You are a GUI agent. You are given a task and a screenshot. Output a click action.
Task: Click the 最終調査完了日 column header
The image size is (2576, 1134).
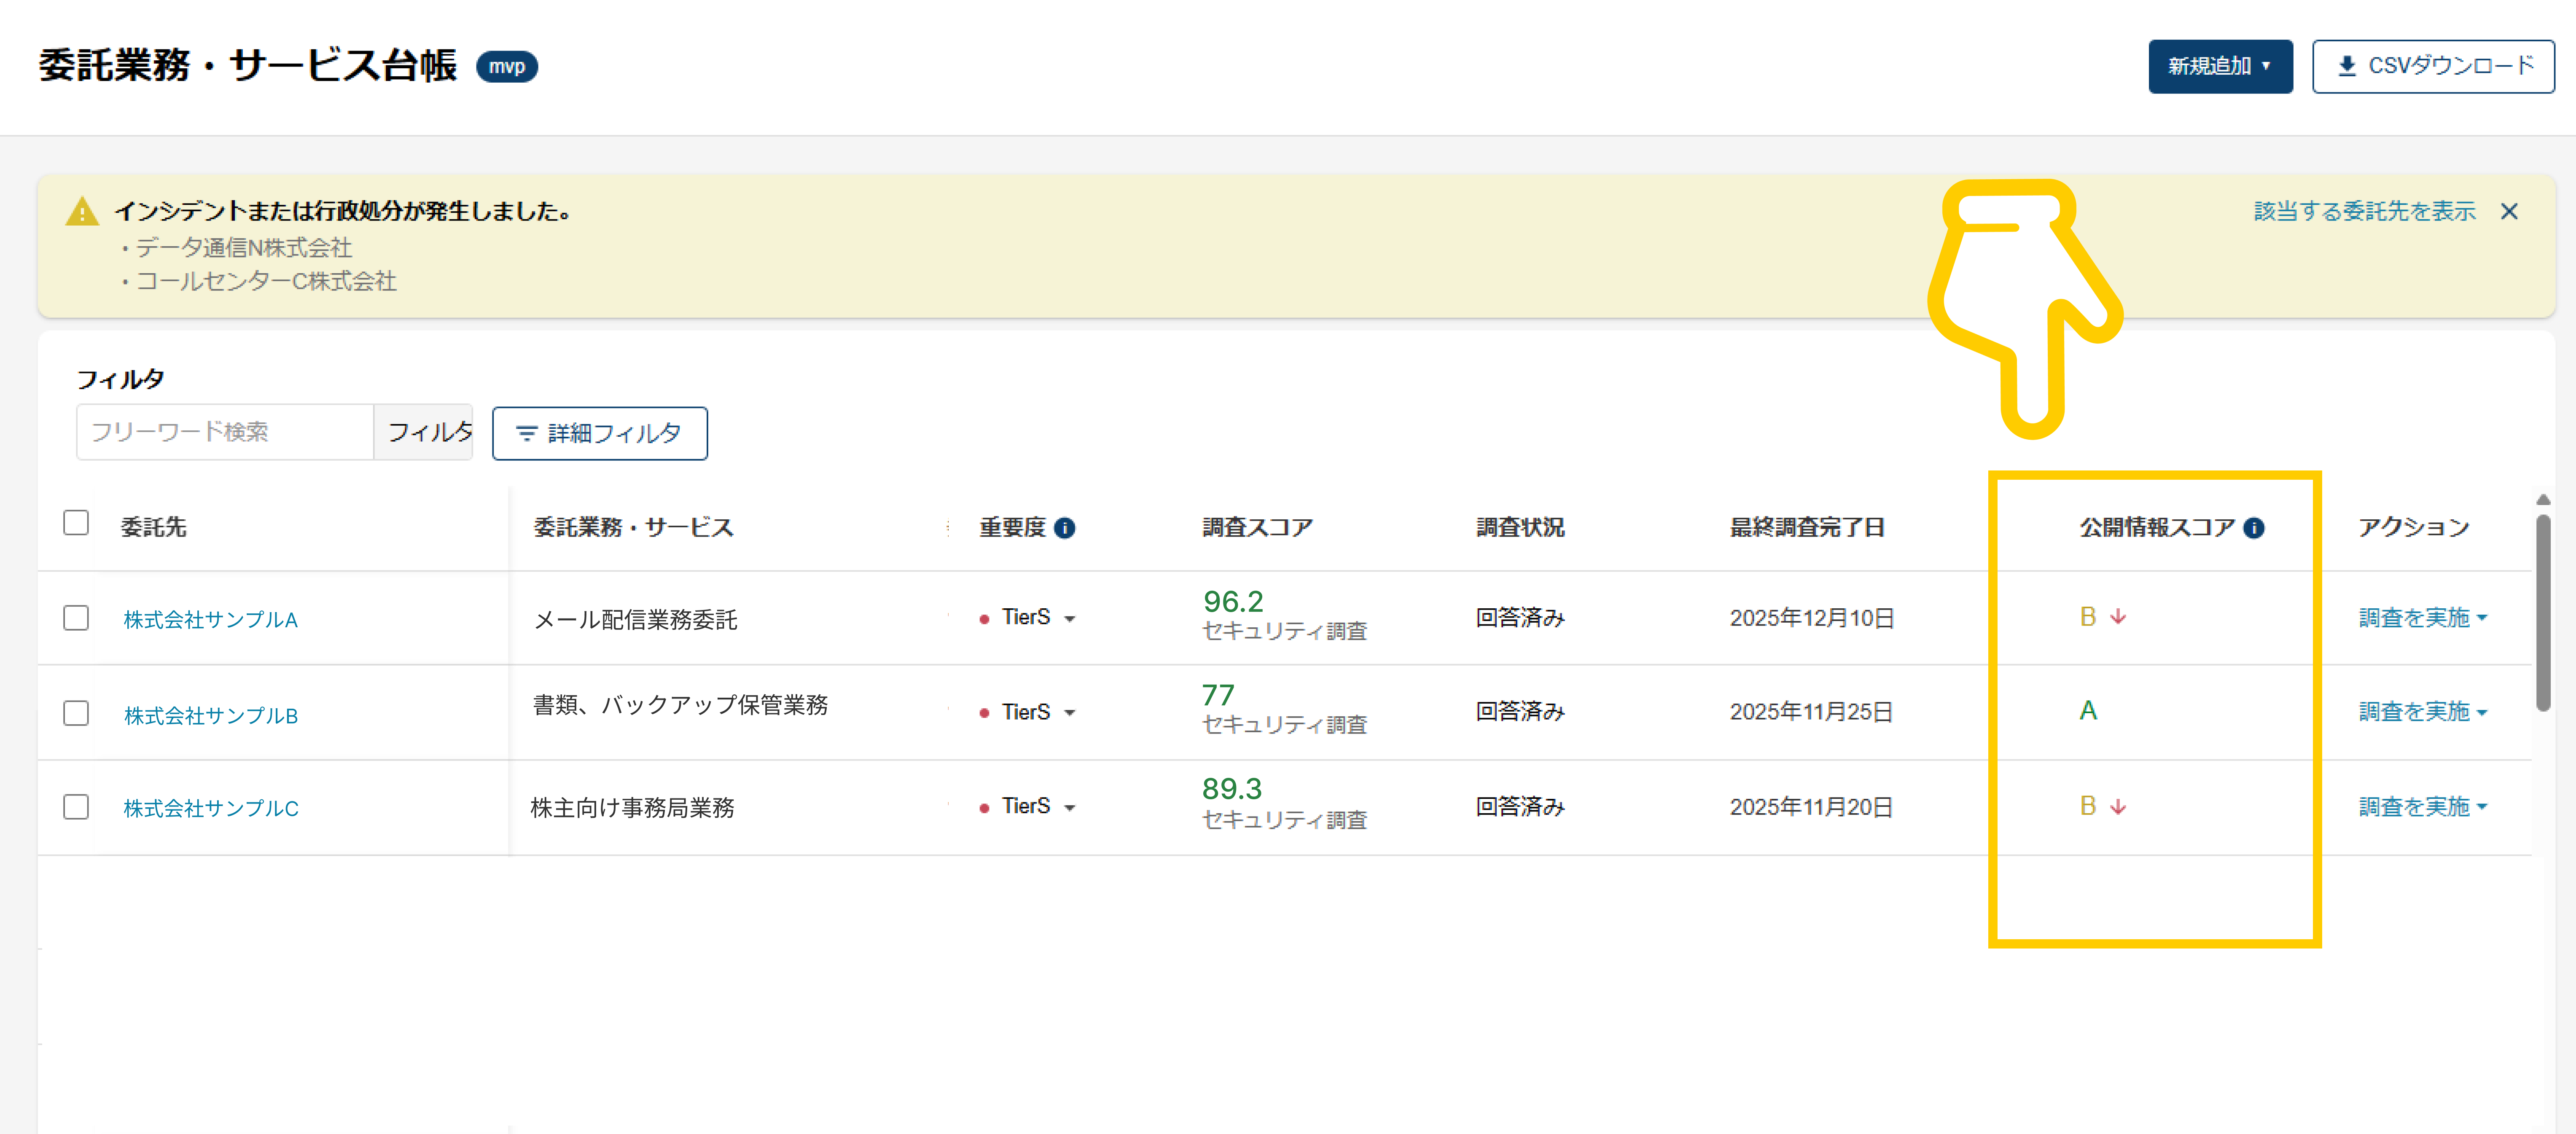pos(1807,528)
